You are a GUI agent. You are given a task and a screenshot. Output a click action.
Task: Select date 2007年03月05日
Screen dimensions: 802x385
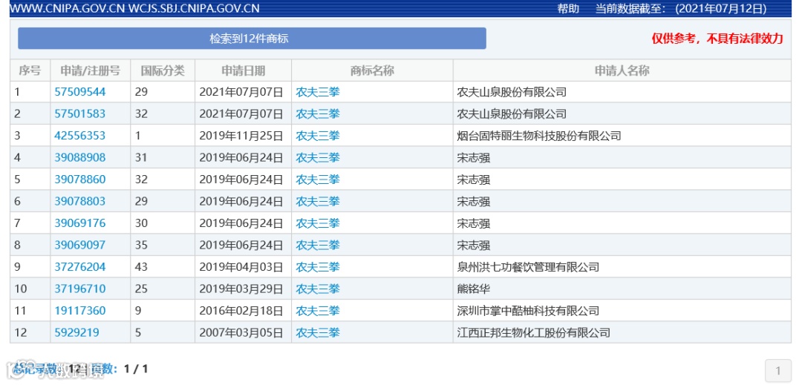(241, 333)
